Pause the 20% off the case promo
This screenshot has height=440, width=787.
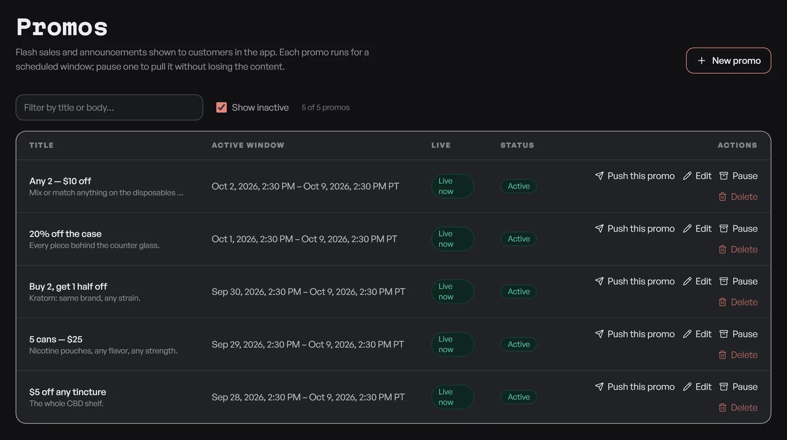pyautogui.click(x=738, y=228)
